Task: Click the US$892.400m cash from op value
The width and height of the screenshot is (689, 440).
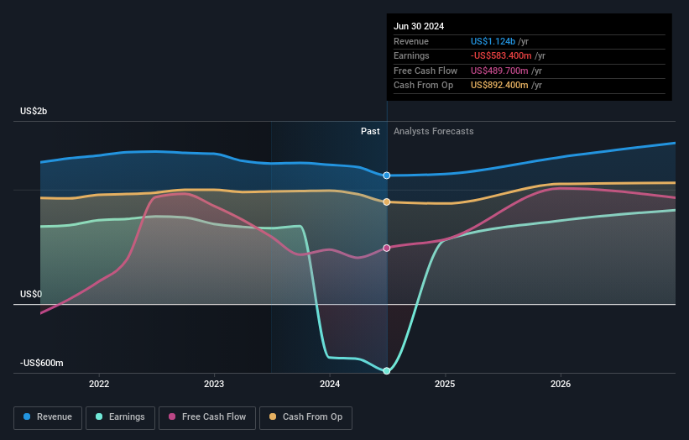Action: pos(499,86)
